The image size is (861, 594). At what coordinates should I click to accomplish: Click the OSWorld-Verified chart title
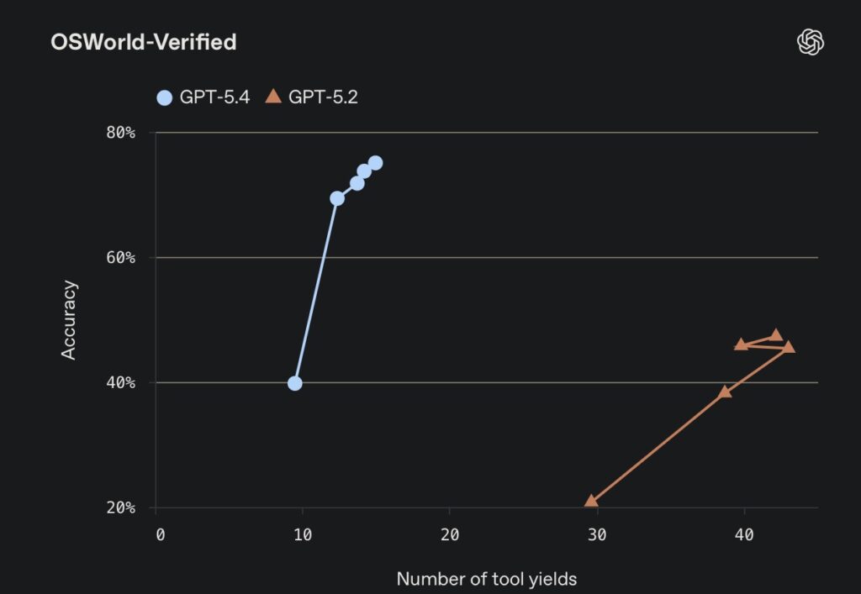[144, 42]
